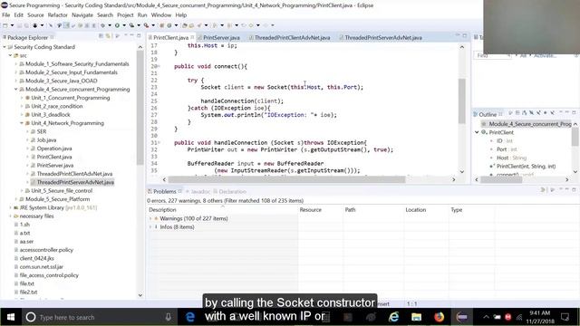Select PrintServer.java in Package Explorer
The image size is (580, 326).
click(54, 165)
